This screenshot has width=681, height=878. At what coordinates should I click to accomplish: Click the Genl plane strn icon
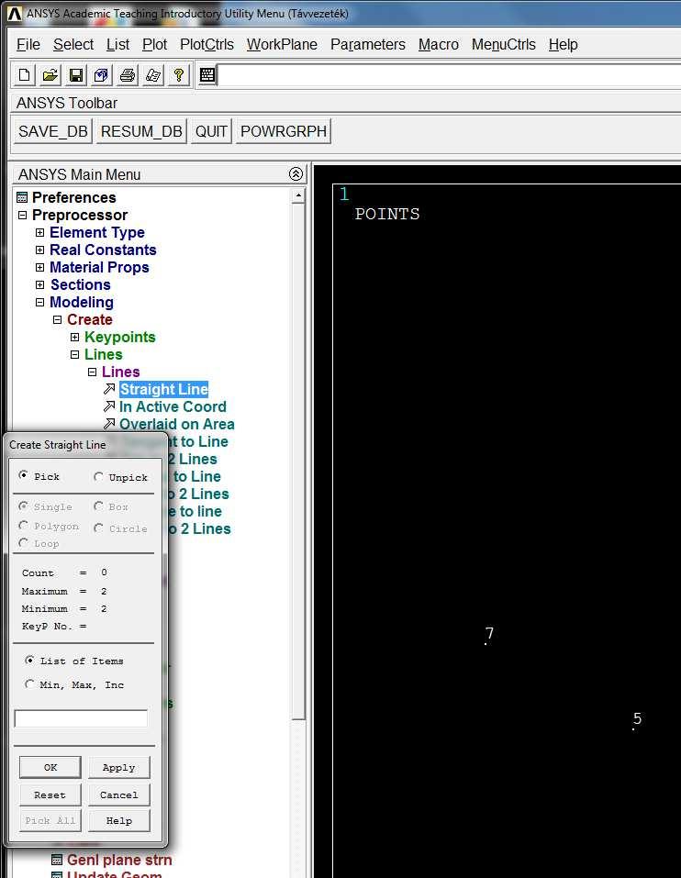(x=57, y=860)
